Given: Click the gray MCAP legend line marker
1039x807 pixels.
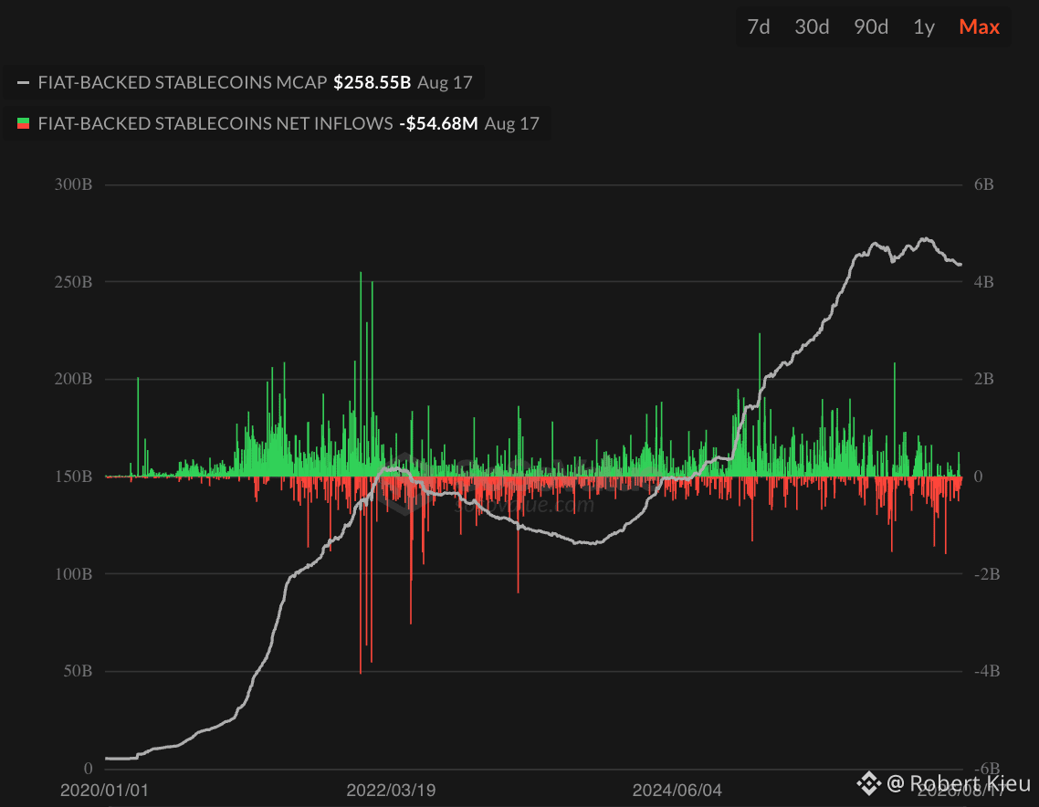Looking at the screenshot, I should tap(23, 83).
